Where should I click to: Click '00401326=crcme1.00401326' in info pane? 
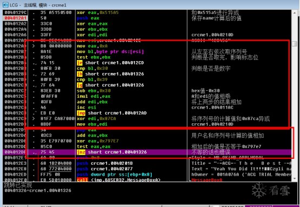coord(38,190)
